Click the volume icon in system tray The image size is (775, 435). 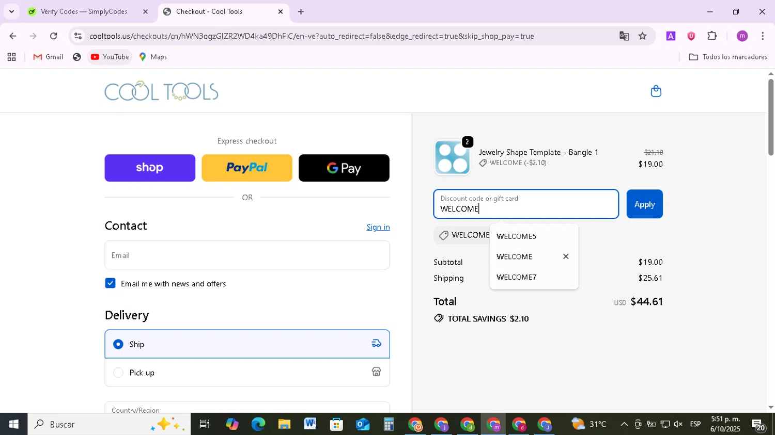pos(678,424)
